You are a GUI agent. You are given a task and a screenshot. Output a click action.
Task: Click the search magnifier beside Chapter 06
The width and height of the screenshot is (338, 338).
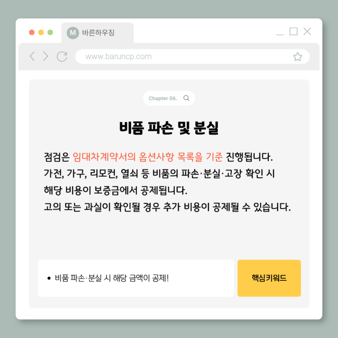point(186,98)
